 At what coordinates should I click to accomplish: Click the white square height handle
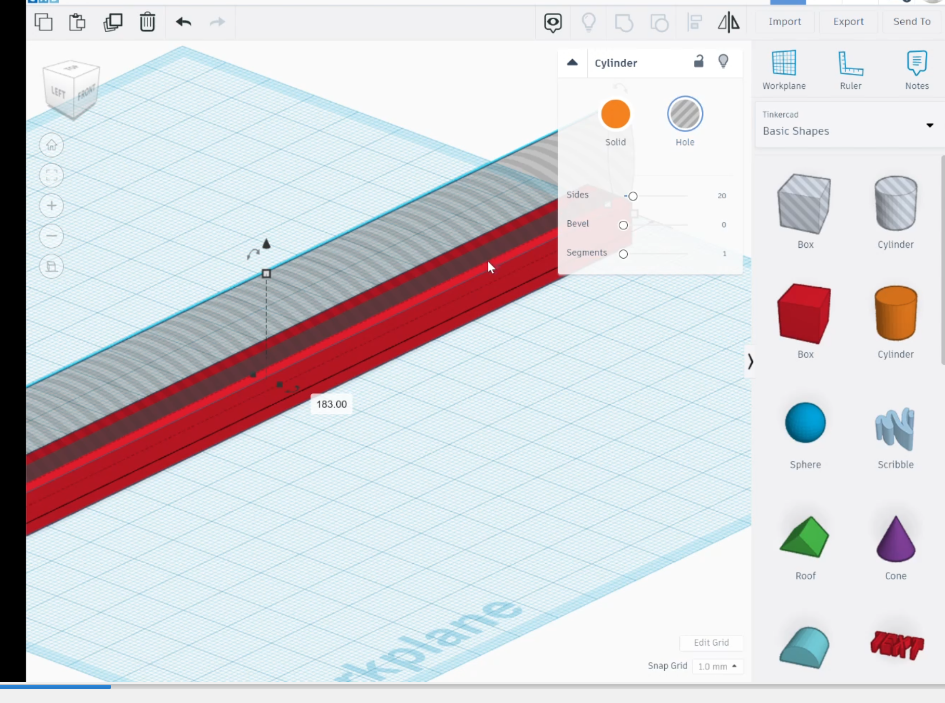point(266,273)
